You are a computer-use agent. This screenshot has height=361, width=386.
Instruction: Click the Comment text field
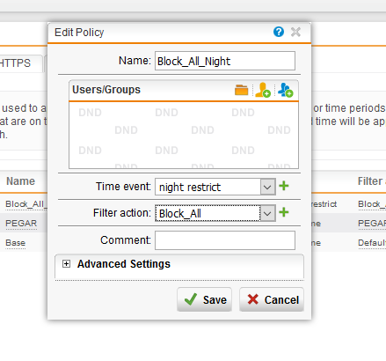pos(225,240)
